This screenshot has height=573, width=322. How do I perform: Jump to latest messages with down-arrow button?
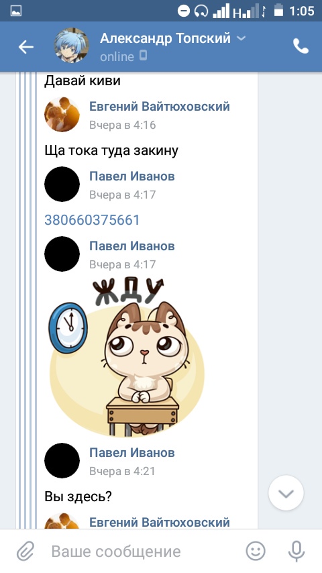tap(286, 493)
